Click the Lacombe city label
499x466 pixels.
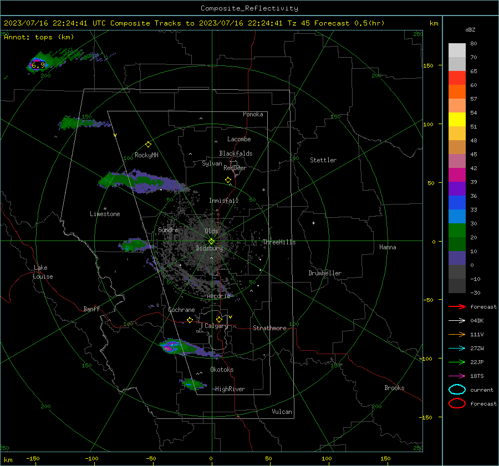239,139
